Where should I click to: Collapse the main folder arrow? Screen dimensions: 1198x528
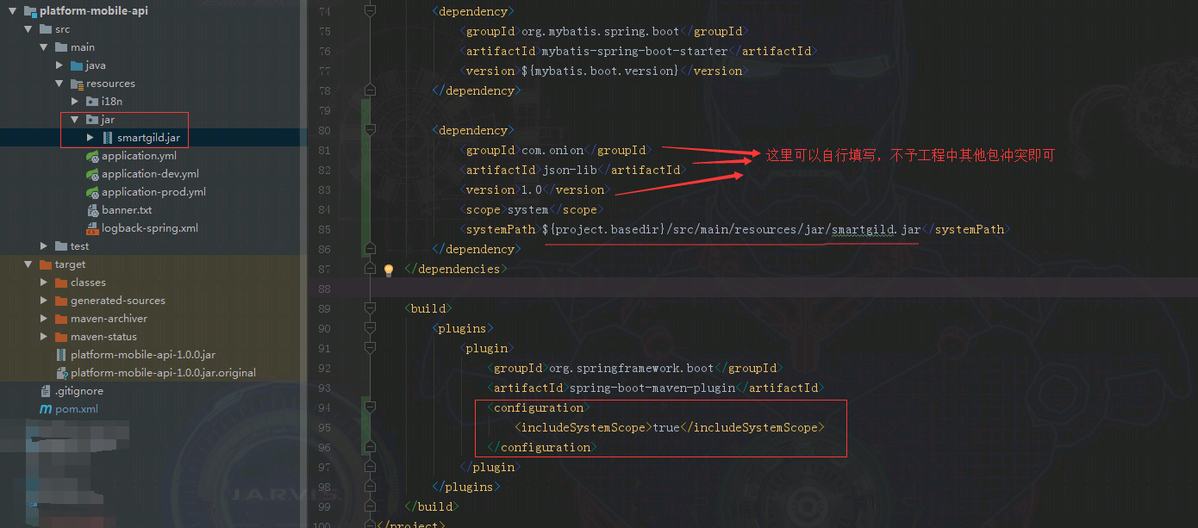coord(44,47)
